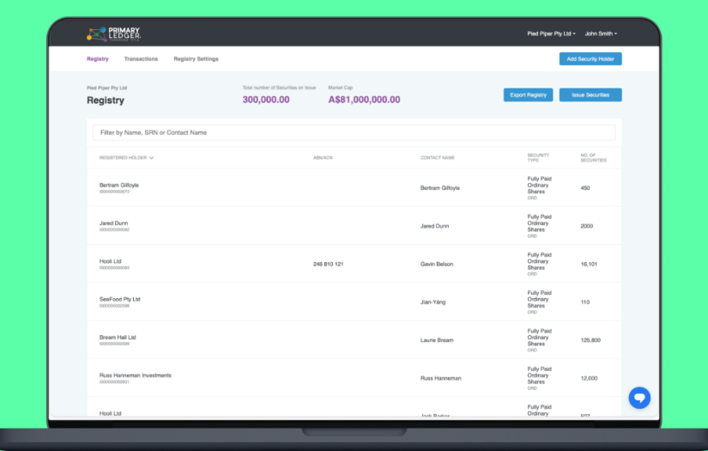Focus the Filter by Name, SRN search field
Image resolution: width=708 pixels, height=451 pixels.
click(x=354, y=132)
